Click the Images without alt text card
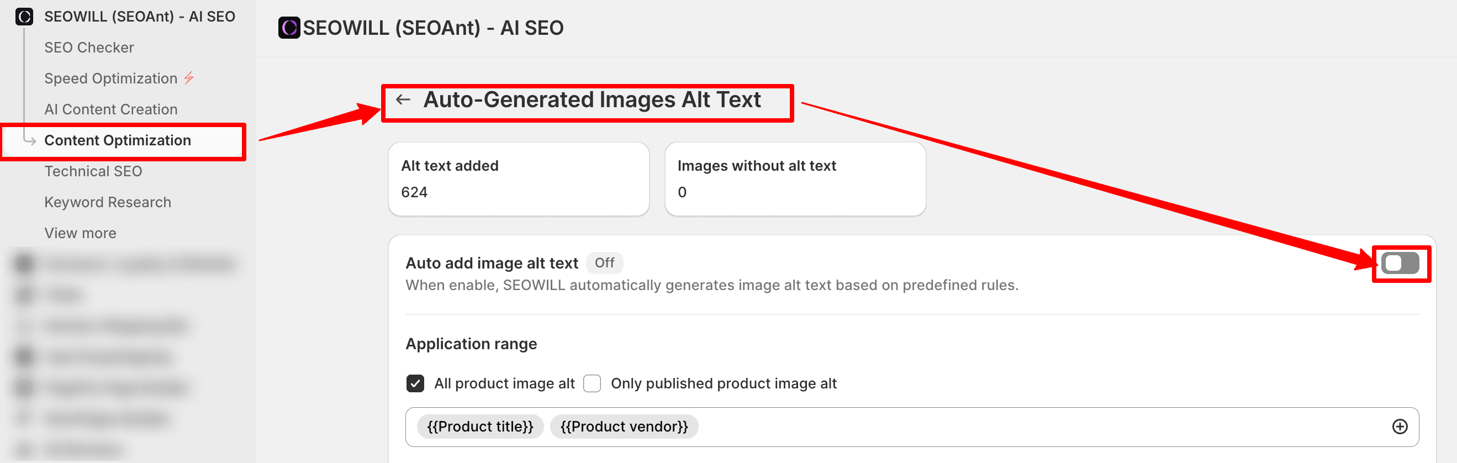The image size is (1457, 463). [x=795, y=179]
